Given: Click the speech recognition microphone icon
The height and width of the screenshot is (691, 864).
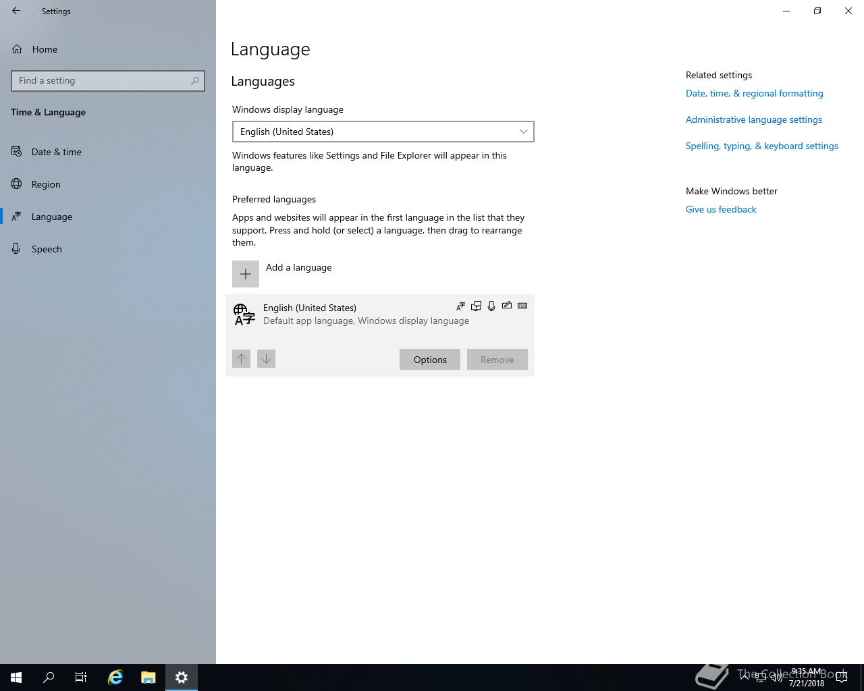Looking at the screenshot, I should 491,306.
